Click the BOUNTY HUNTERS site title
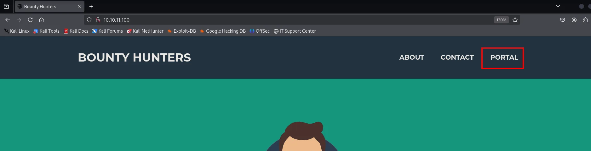The width and height of the screenshot is (591, 151). (x=135, y=57)
